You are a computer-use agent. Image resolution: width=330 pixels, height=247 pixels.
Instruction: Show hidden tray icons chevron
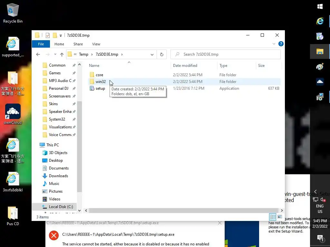click(315, 191)
